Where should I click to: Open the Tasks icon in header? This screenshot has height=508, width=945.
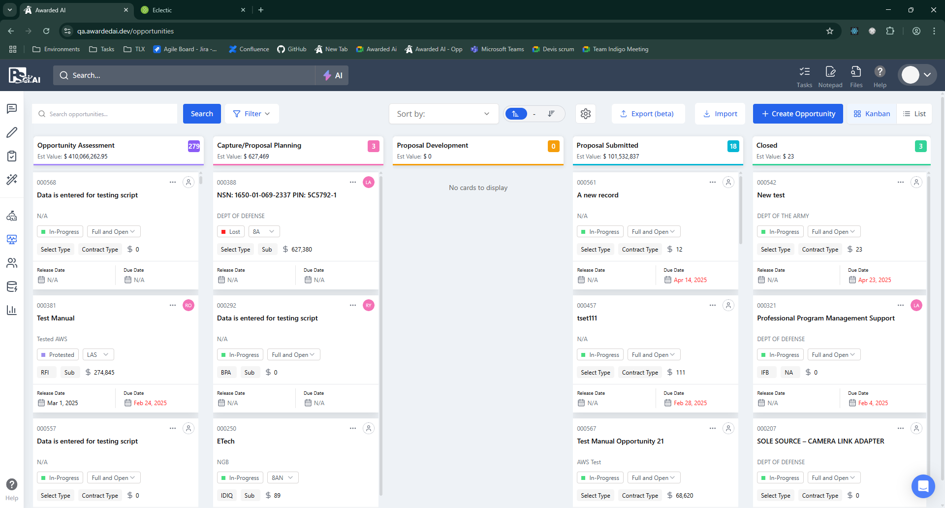point(804,76)
